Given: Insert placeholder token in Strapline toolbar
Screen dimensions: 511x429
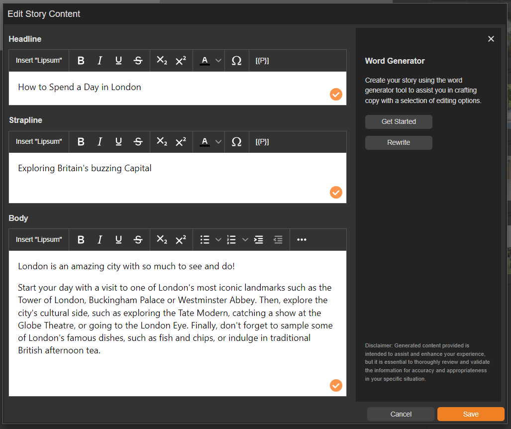Looking at the screenshot, I should point(262,142).
